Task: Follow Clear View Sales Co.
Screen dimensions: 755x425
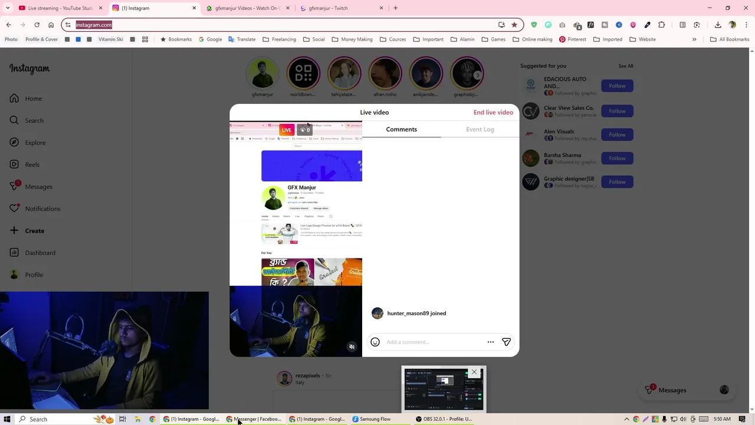Action: 617,111
